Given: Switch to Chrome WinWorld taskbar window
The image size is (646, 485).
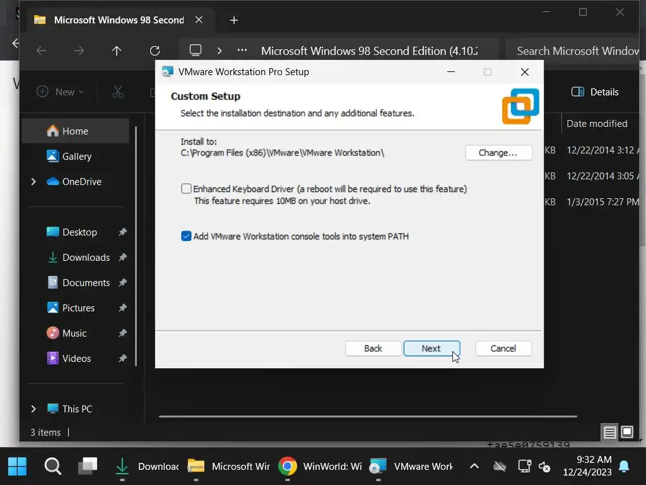Looking at the screenshot, I should [320, 467].
